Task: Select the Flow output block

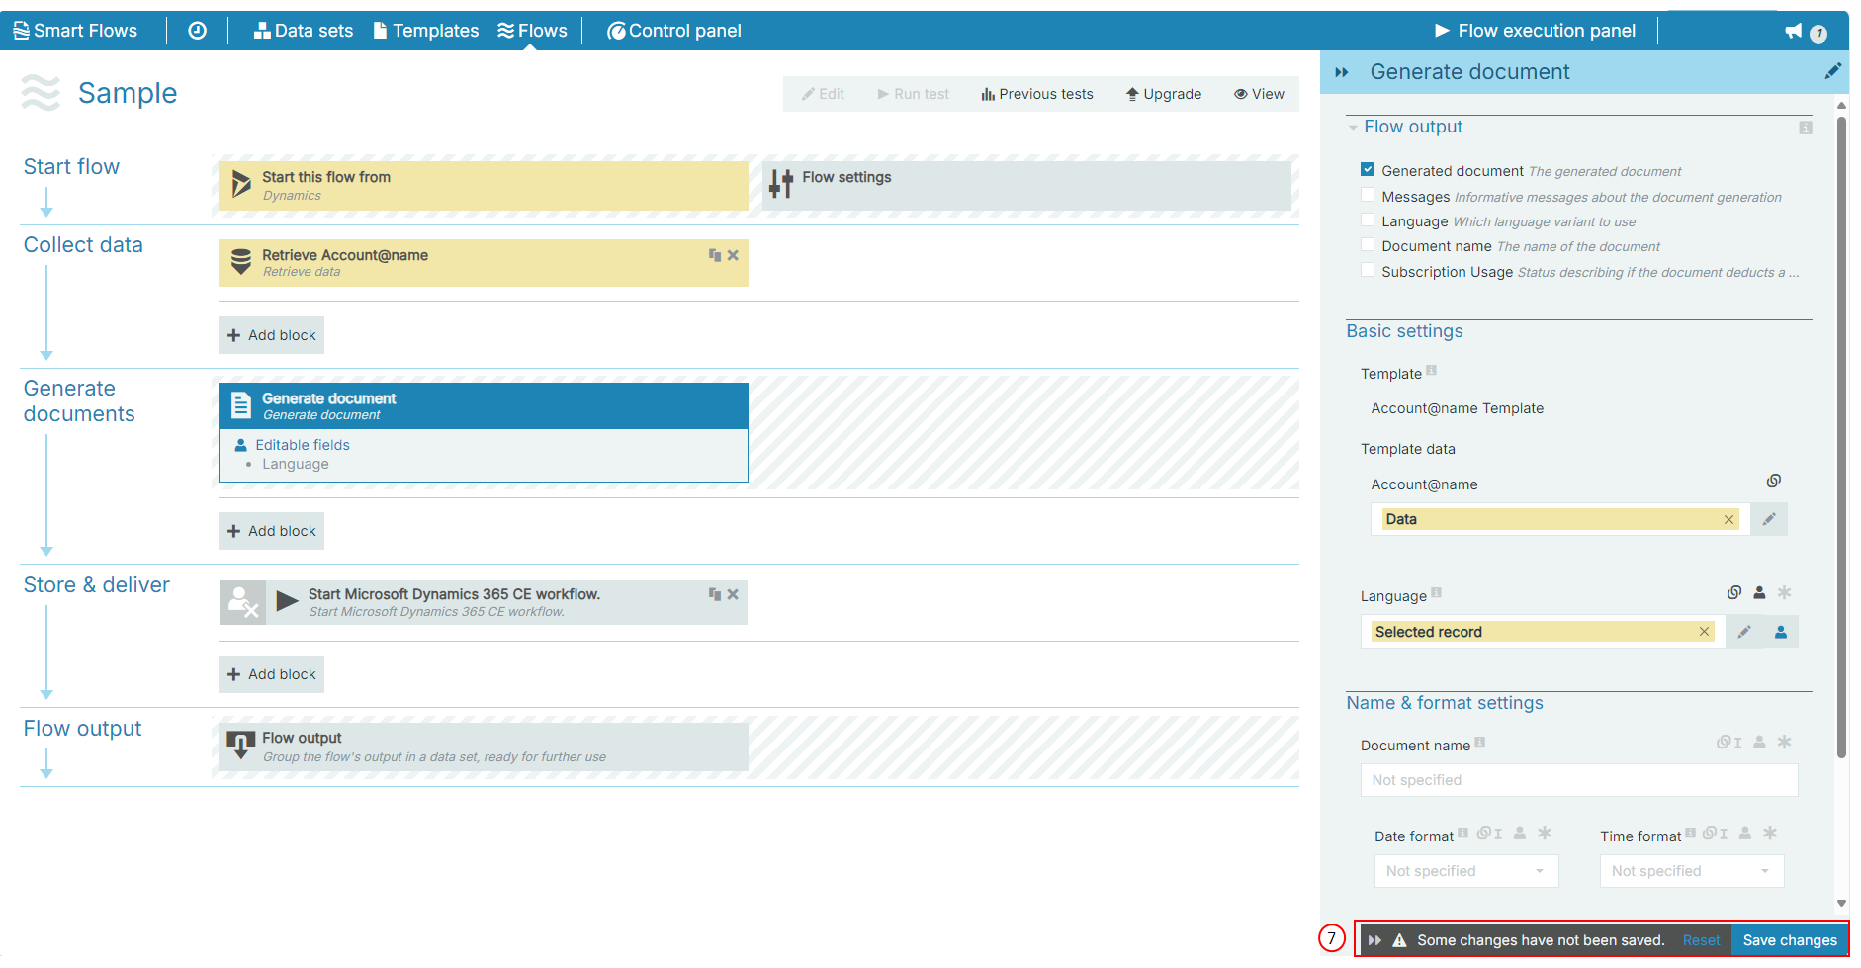Action: [484, 747]
